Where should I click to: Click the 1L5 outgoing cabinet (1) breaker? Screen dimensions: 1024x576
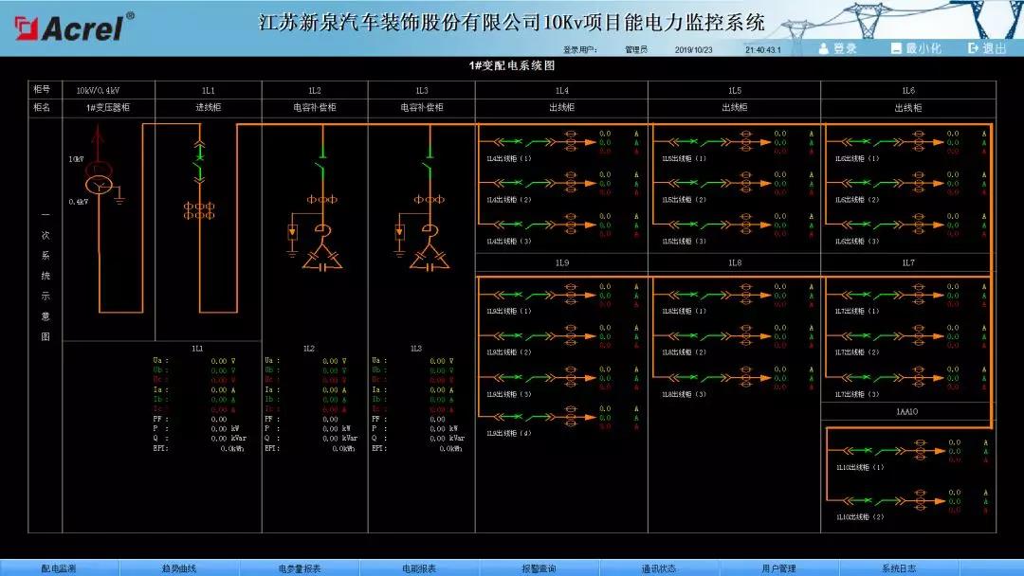coord(698,141)
